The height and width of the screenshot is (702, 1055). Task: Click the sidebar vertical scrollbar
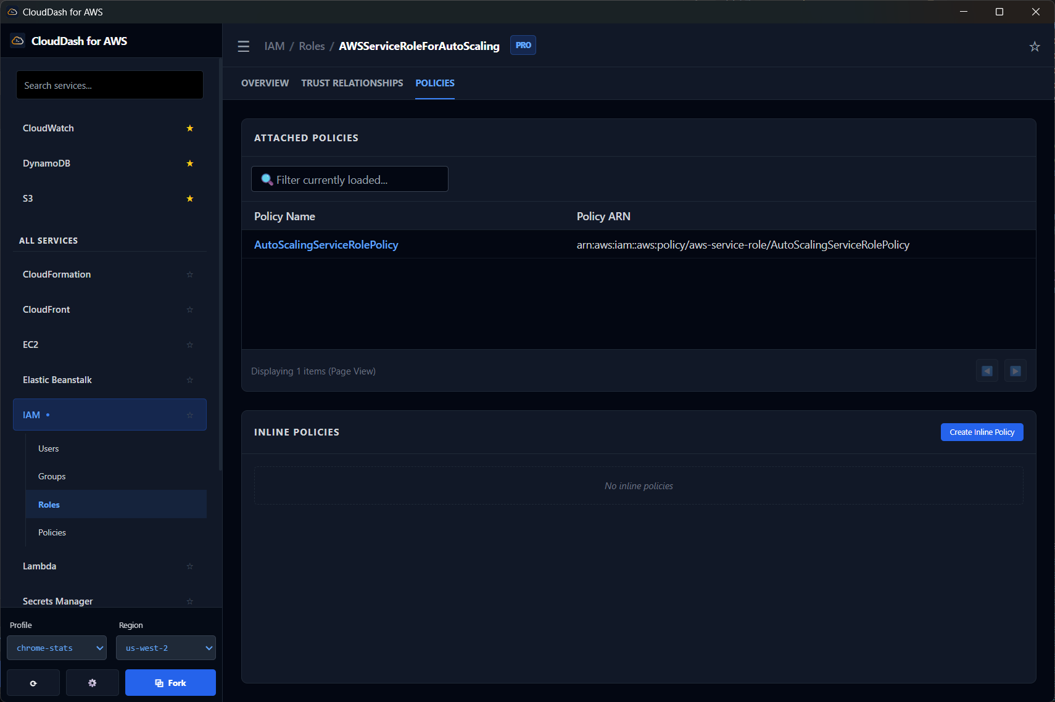pyautogui.click(x=220, y=265)
